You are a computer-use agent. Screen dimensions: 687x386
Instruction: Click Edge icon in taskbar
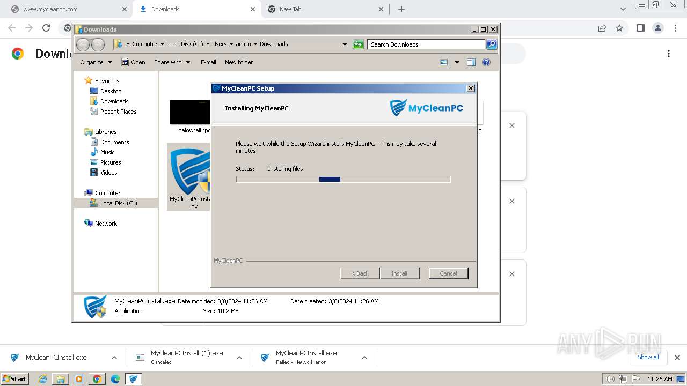(x=115, y=379)
